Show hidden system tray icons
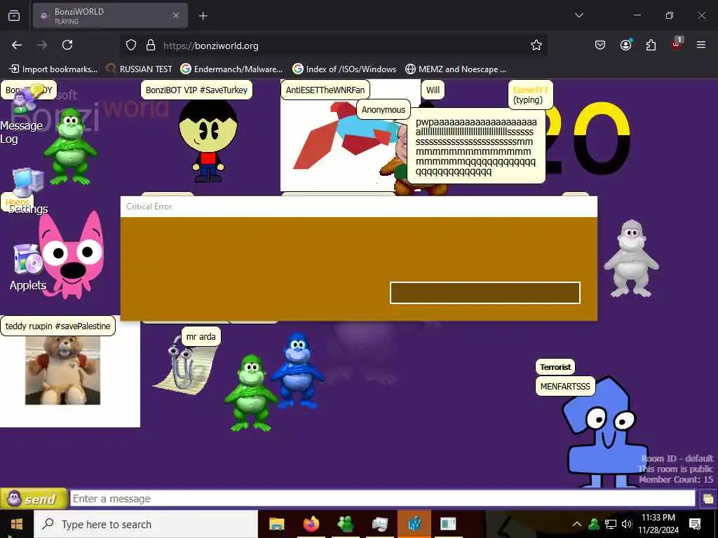 click(577, 524)
